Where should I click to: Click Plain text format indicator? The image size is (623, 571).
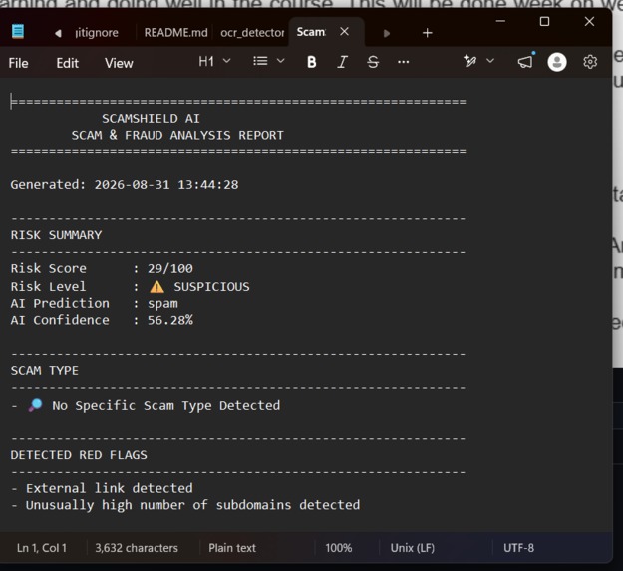pyautogui.click(x=232, y=548)
